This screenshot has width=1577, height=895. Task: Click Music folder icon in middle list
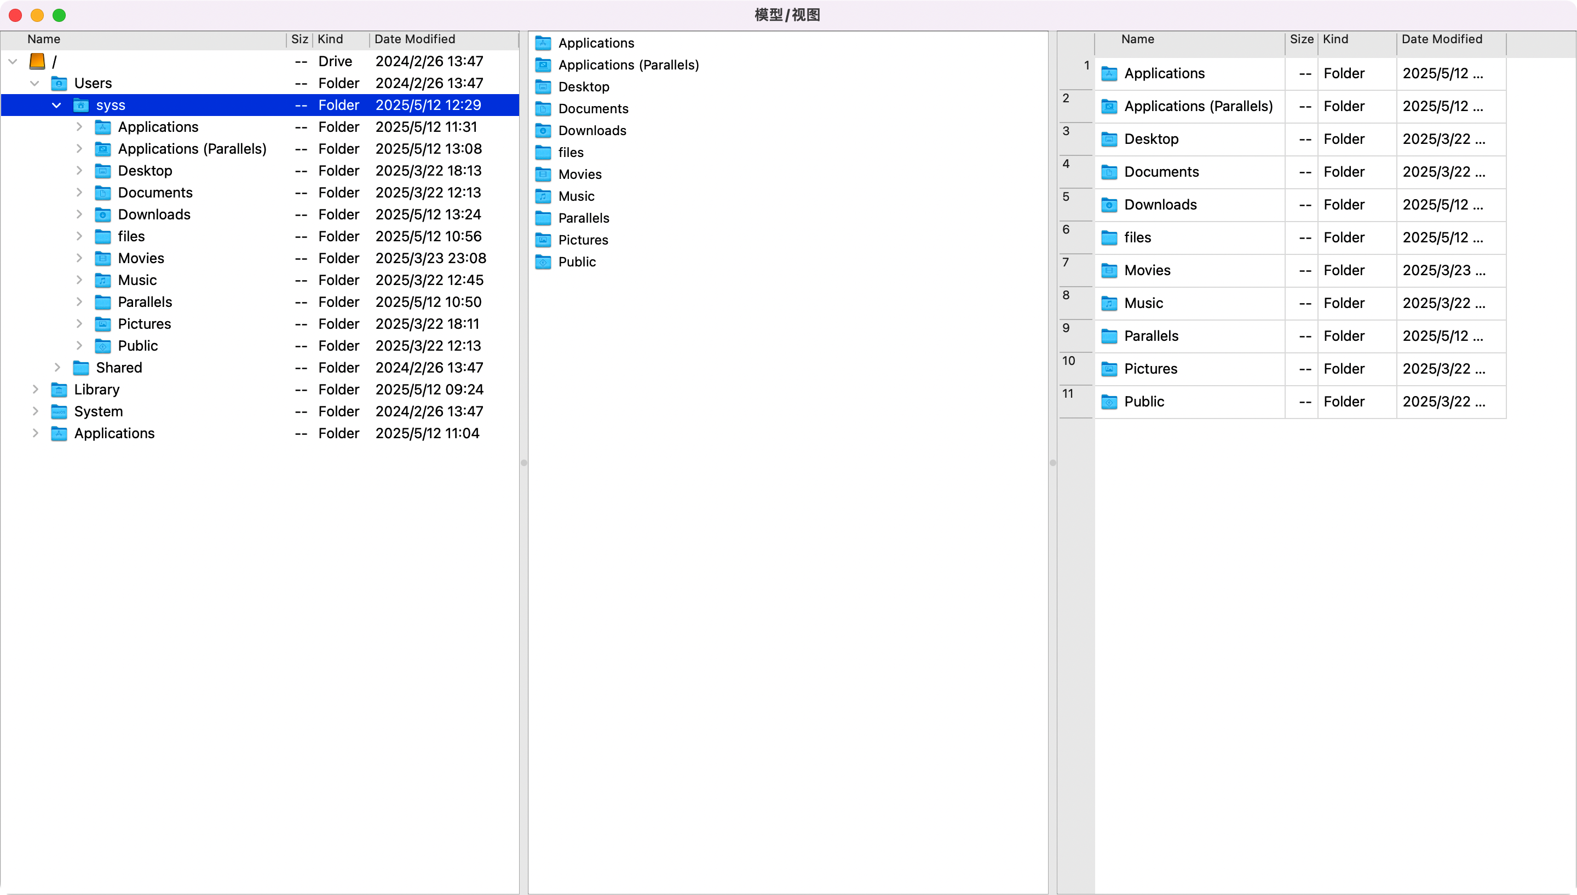(x=543, y=196)
